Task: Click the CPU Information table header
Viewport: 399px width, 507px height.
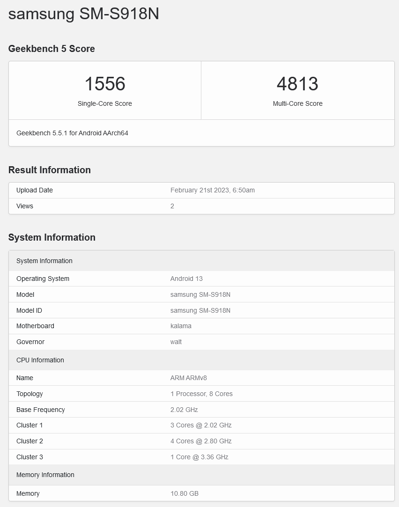Action: click(40, 360)
